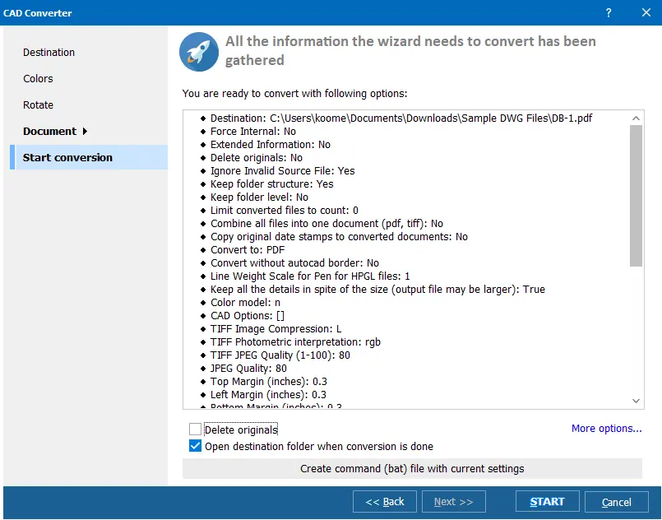Open the More options link
662x520 pixels.
[606, 429]
